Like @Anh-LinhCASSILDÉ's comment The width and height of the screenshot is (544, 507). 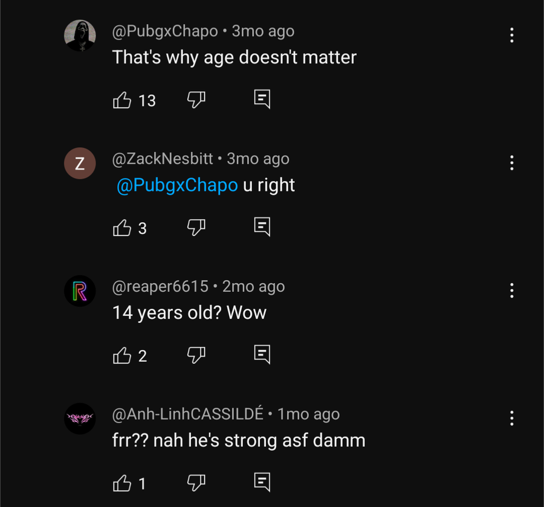coord(122,484)
